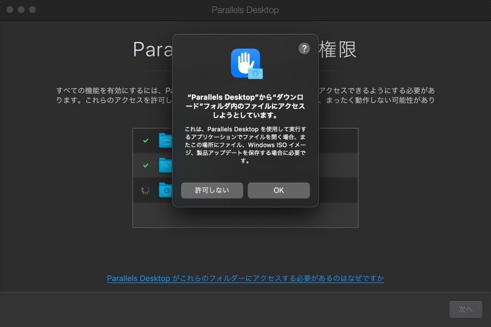Viewport: 491px width, 327px height.
Task: Click the Parallels Desktop window title text
Action: click(245, 10)
